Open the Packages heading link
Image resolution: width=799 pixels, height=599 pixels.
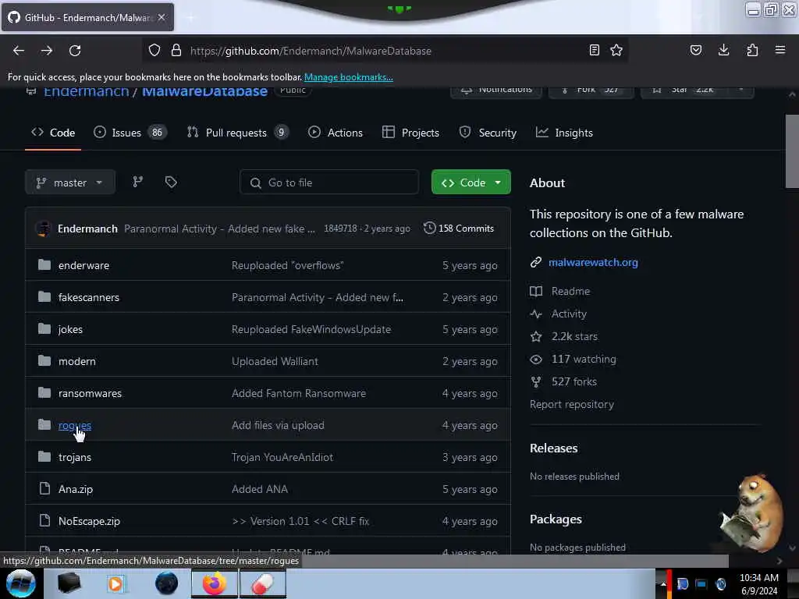tap(556, 519)
